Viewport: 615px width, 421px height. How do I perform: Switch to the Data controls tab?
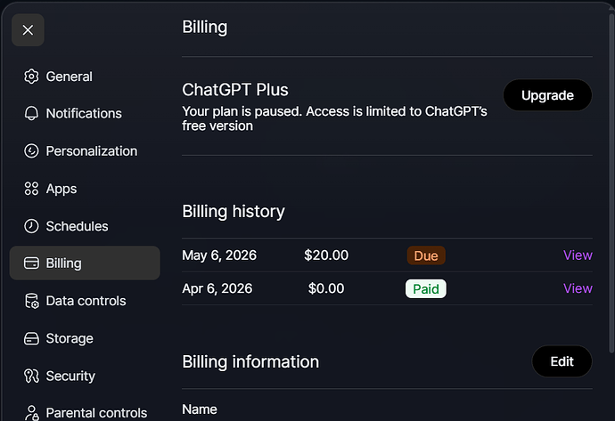click(85, 301)
